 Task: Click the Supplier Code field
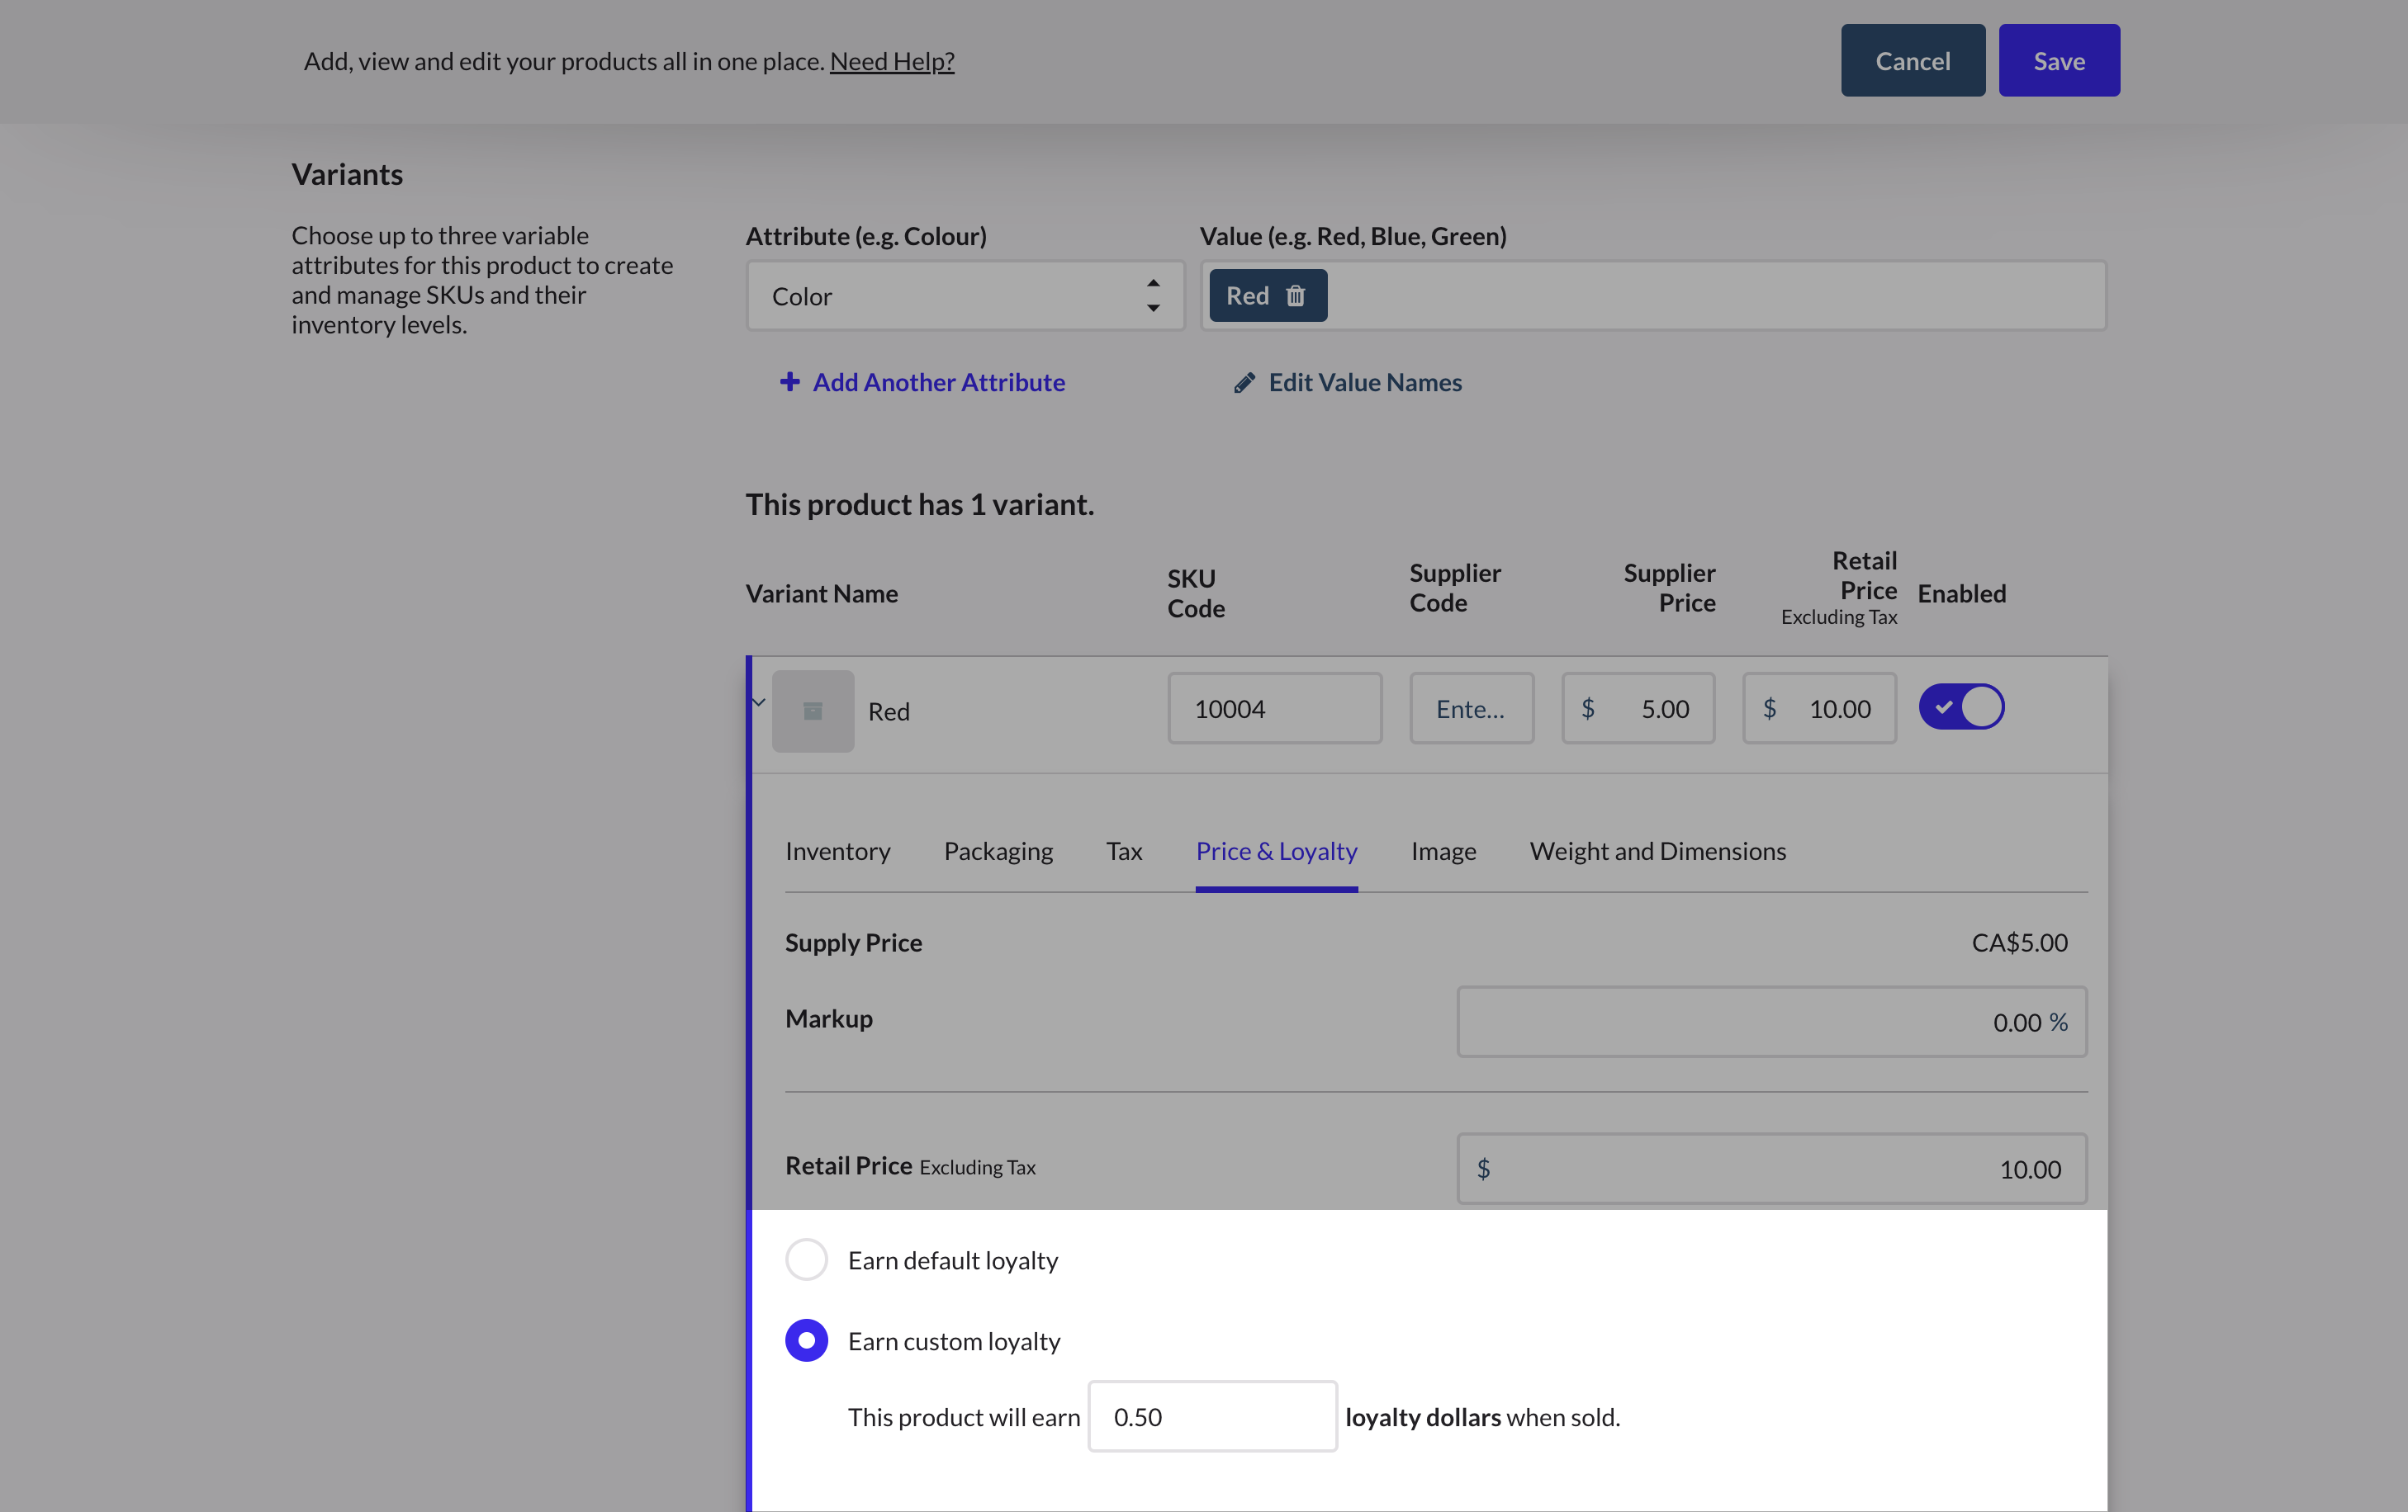point(1470,708)
